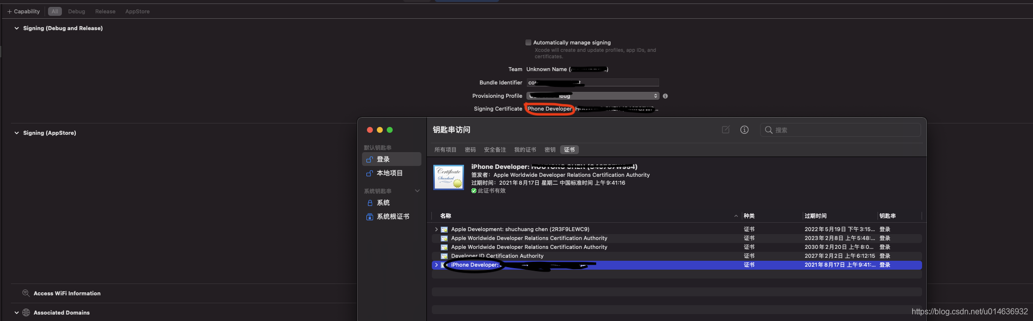Open the info icon in Keychain Access toolbar
Viewport: 1033px width, 321px height.
pos(744,130)
